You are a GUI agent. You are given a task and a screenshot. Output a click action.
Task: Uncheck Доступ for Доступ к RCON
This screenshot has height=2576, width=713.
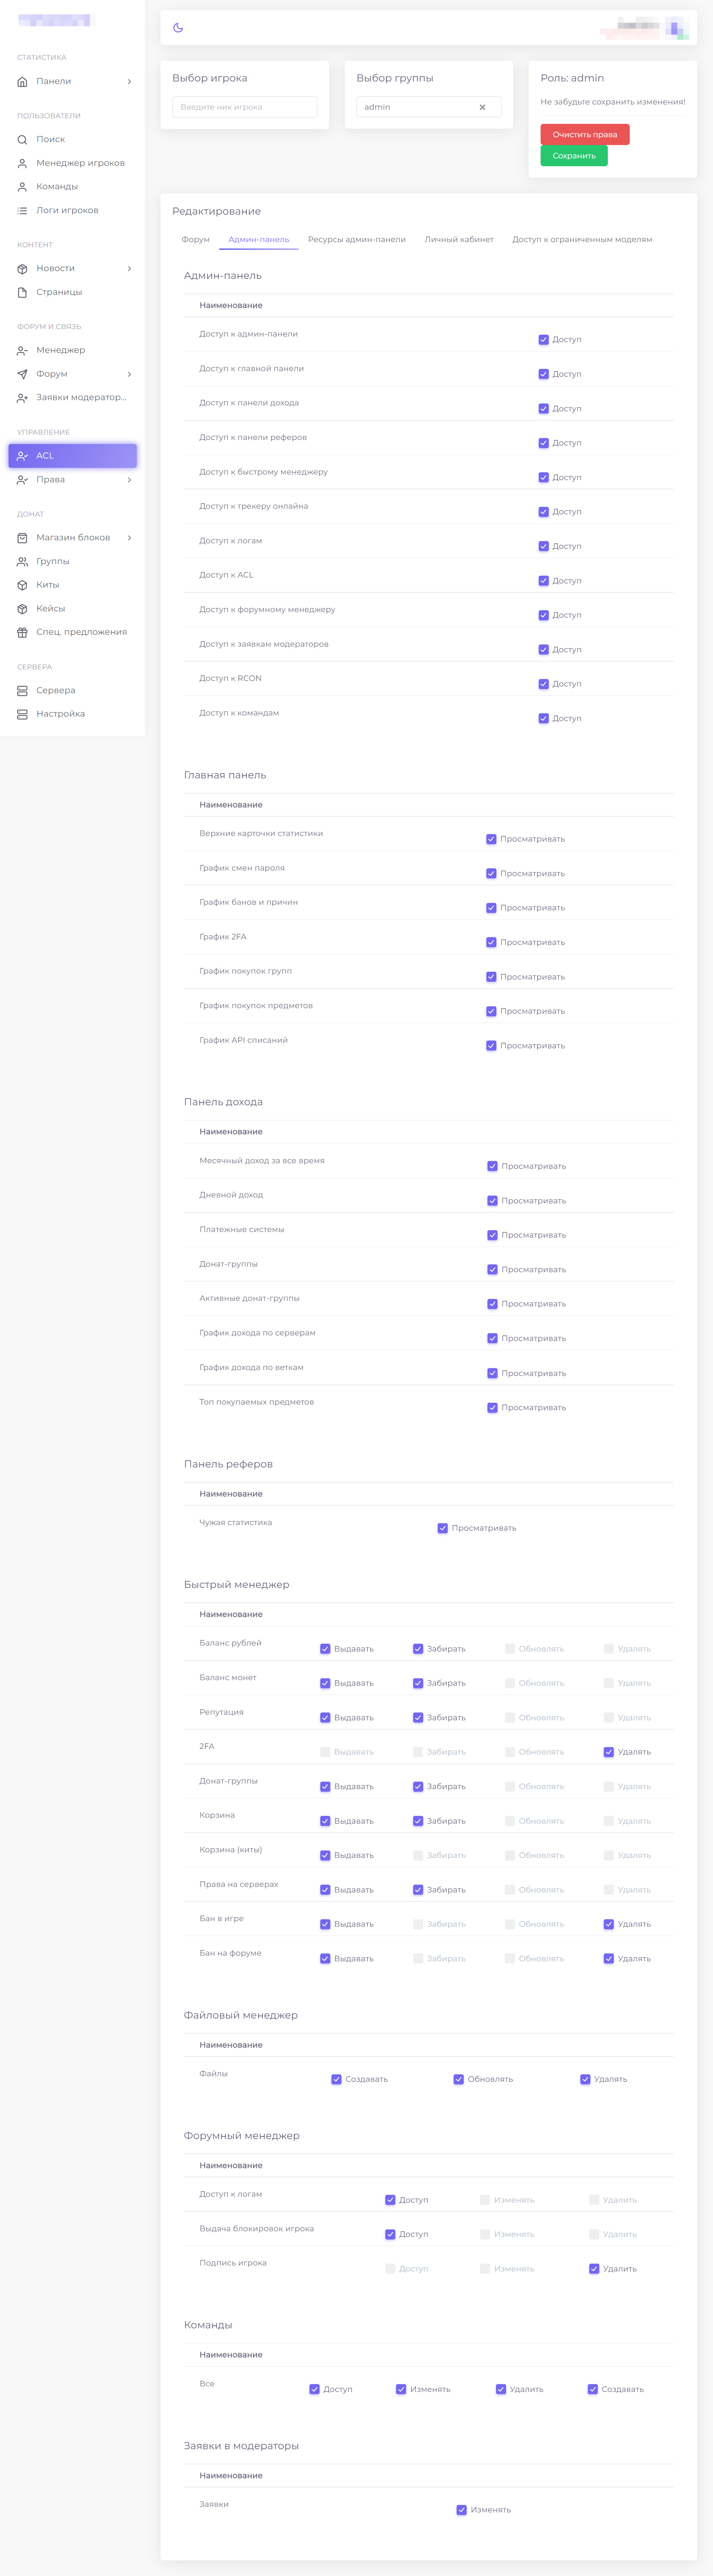point(543,684)
